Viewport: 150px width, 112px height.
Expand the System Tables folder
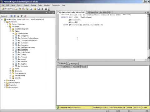tap(13, 34)
